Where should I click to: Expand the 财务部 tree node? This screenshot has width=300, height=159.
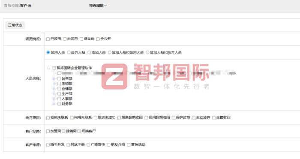click(54, 104)
